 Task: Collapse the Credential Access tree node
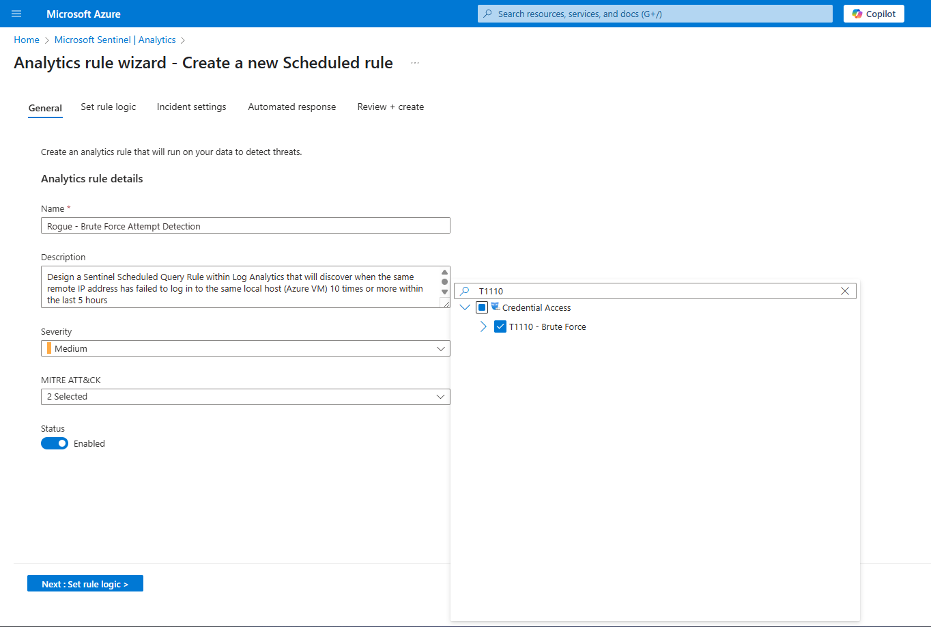point(465,307)
